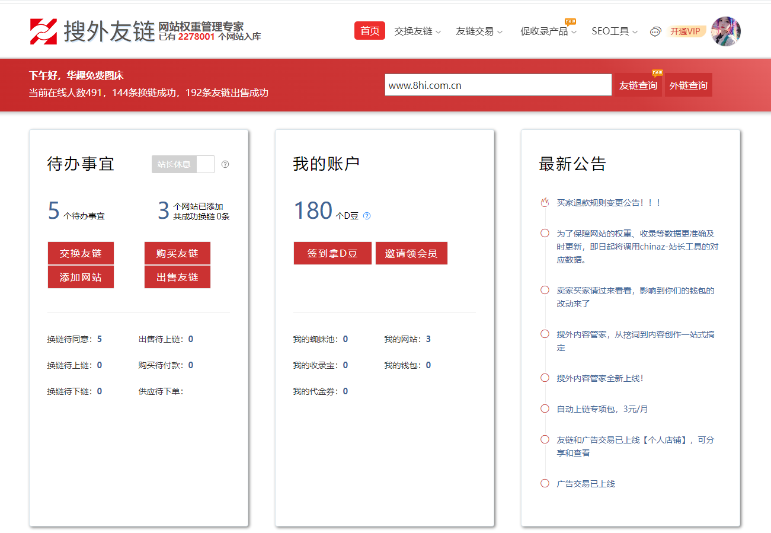Click the 邀请领会员 button
This screenshot has height=533, width=771.
click(x=411, y=253)
